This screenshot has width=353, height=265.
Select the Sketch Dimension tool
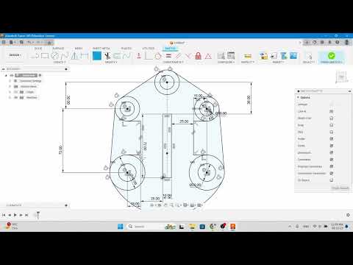pyautogui.click(x=85, y=56)
